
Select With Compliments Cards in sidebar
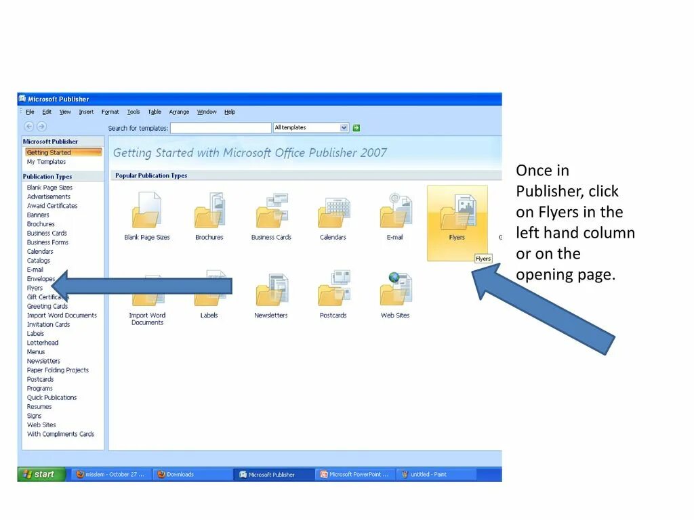tap(60, 434)
